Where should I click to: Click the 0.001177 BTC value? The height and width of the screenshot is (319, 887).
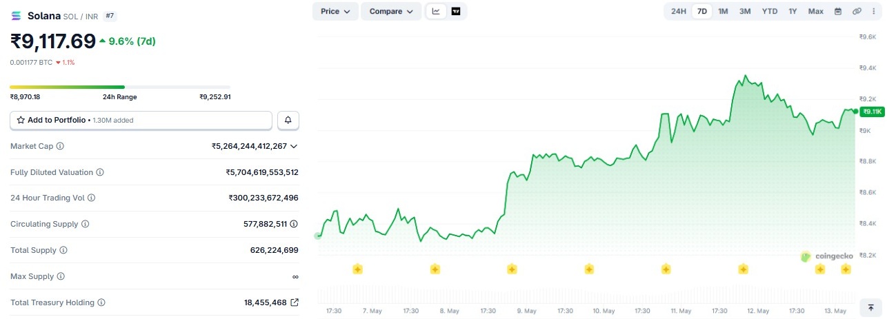(x=31, y=62)
